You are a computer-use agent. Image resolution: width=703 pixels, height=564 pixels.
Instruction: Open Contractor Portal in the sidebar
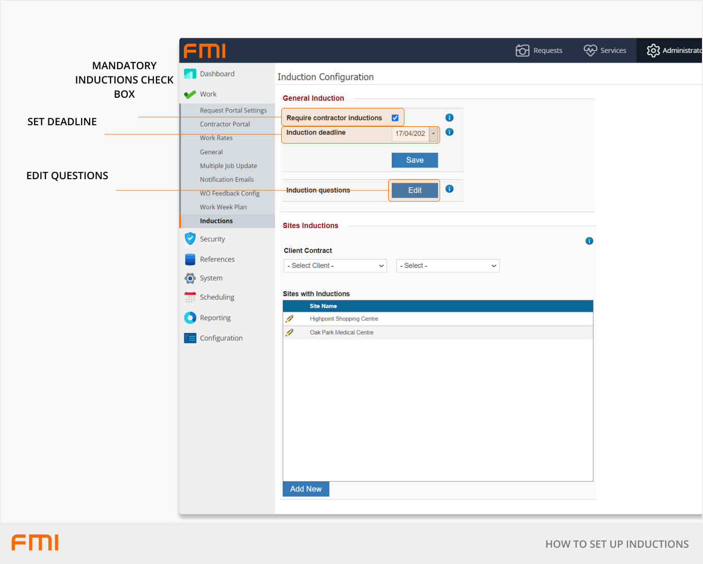[x=225, y=124]
